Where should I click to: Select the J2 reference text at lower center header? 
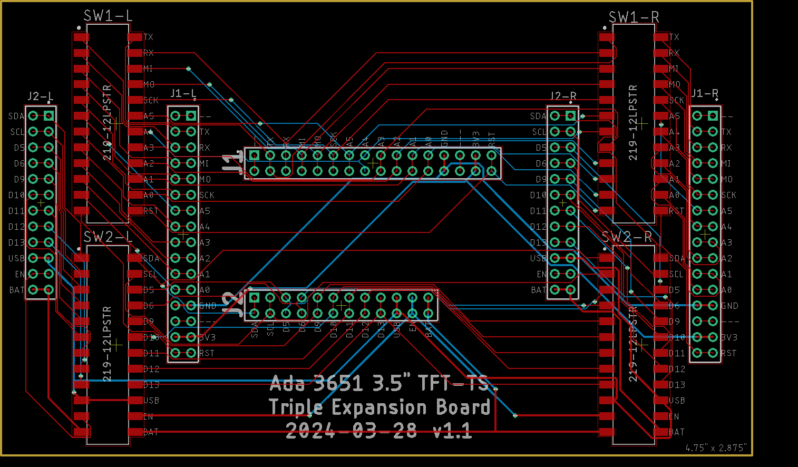coord(232,304)
